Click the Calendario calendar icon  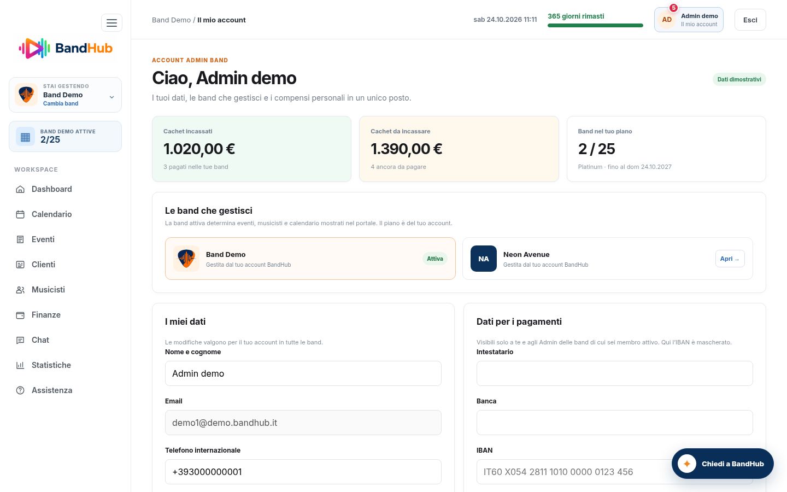20,214
